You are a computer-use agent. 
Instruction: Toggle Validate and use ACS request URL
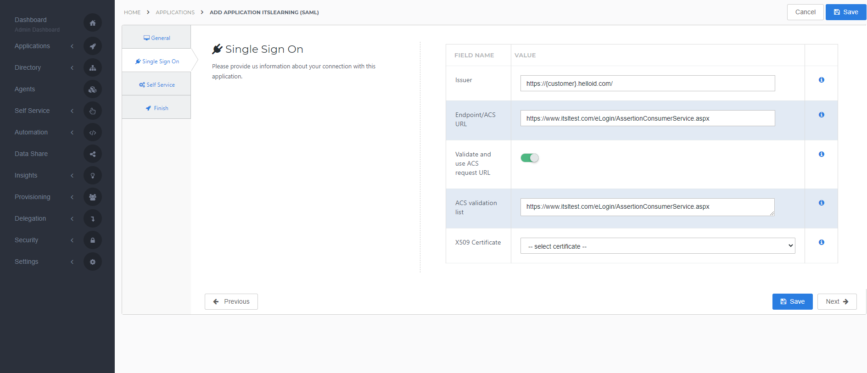pyautogui.click(x=530, y=158)
